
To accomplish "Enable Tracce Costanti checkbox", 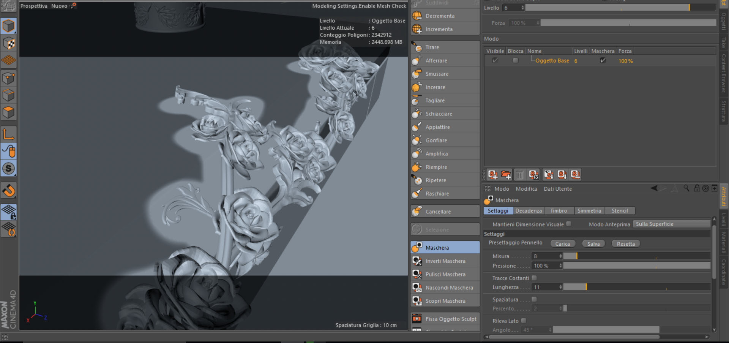I will pos(534,278).
